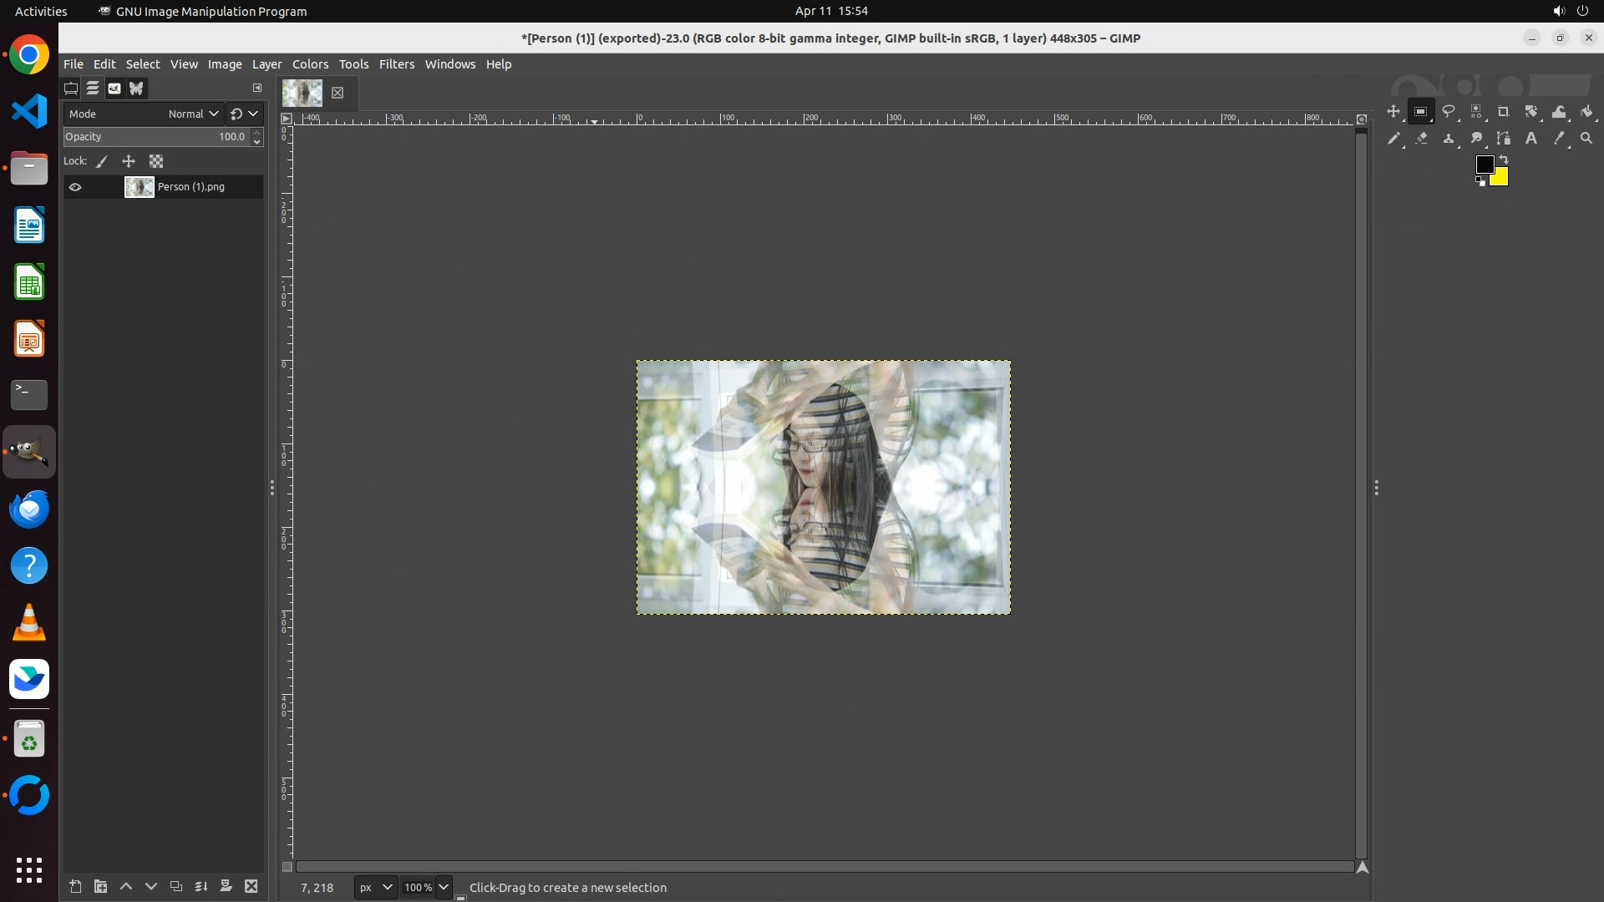Select the Zoom magnifier tool
Image resolution: width=1604 pixels, height=902 pixels.
[x=1586, y=139]
